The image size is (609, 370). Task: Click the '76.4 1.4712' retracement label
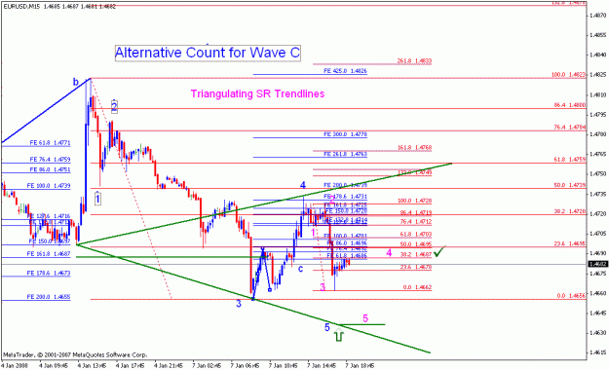416,222
